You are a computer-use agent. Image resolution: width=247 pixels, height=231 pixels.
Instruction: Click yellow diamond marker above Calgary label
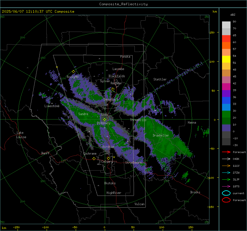108,158
